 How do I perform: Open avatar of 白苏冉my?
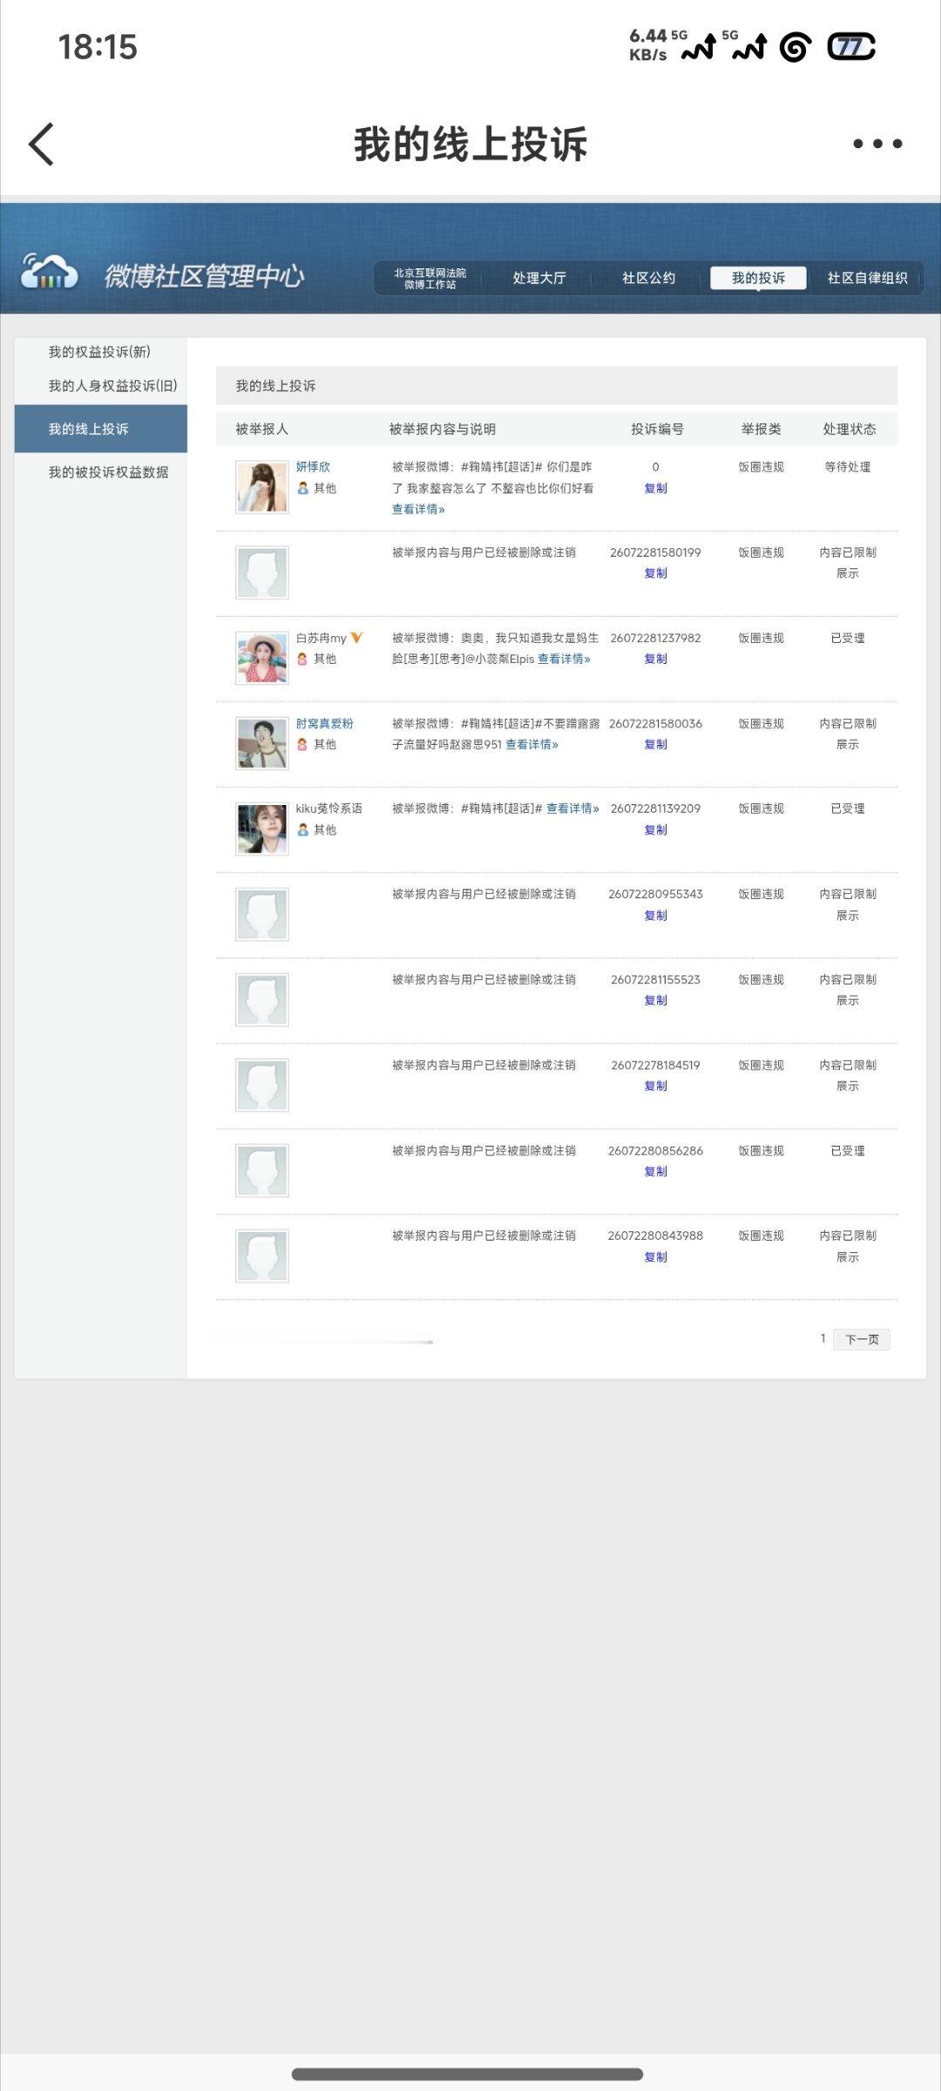262,658
